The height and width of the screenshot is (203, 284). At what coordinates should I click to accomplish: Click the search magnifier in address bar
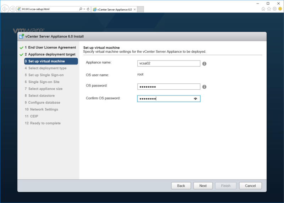81,9
